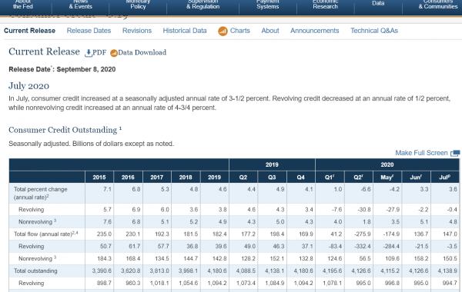Select the Current Release tab
Screen dimensions: 462x292
29,31
